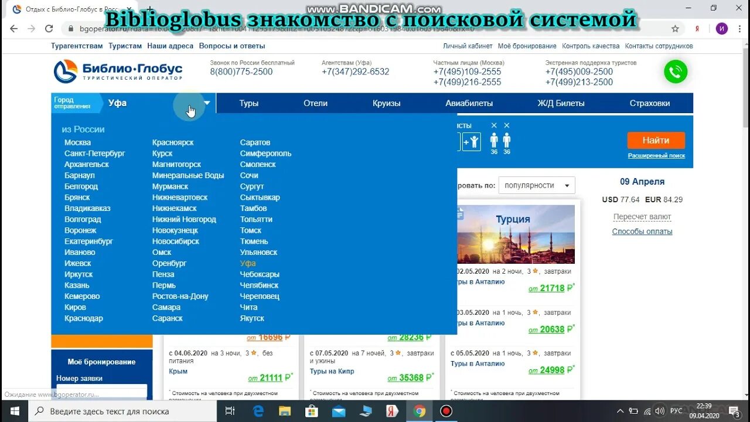Click the Windows search box

(x=122, y=411)
